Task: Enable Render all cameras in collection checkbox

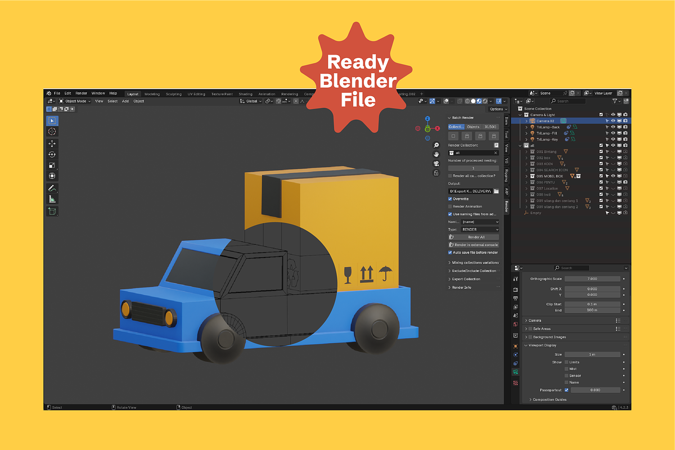Action: pyautogui.click(x=450, y=175)
